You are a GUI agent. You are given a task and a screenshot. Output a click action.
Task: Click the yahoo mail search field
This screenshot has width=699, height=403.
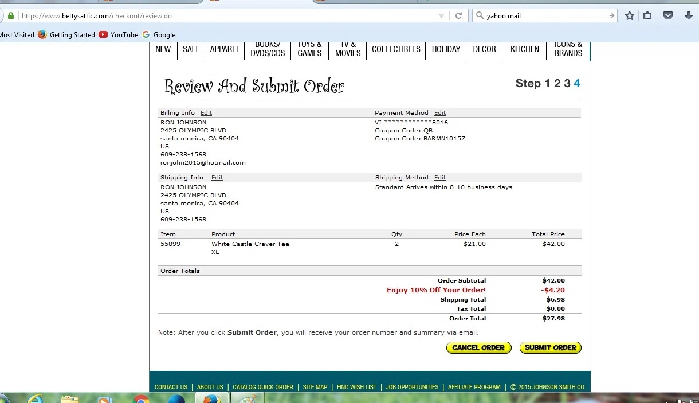pos(545,16)
